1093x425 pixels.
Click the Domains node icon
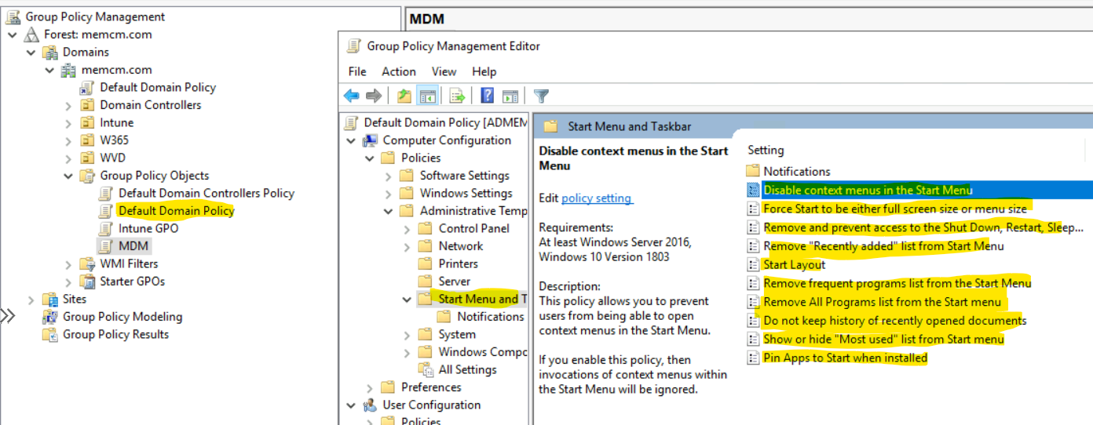pyautogui.click(x=50, y=52)
